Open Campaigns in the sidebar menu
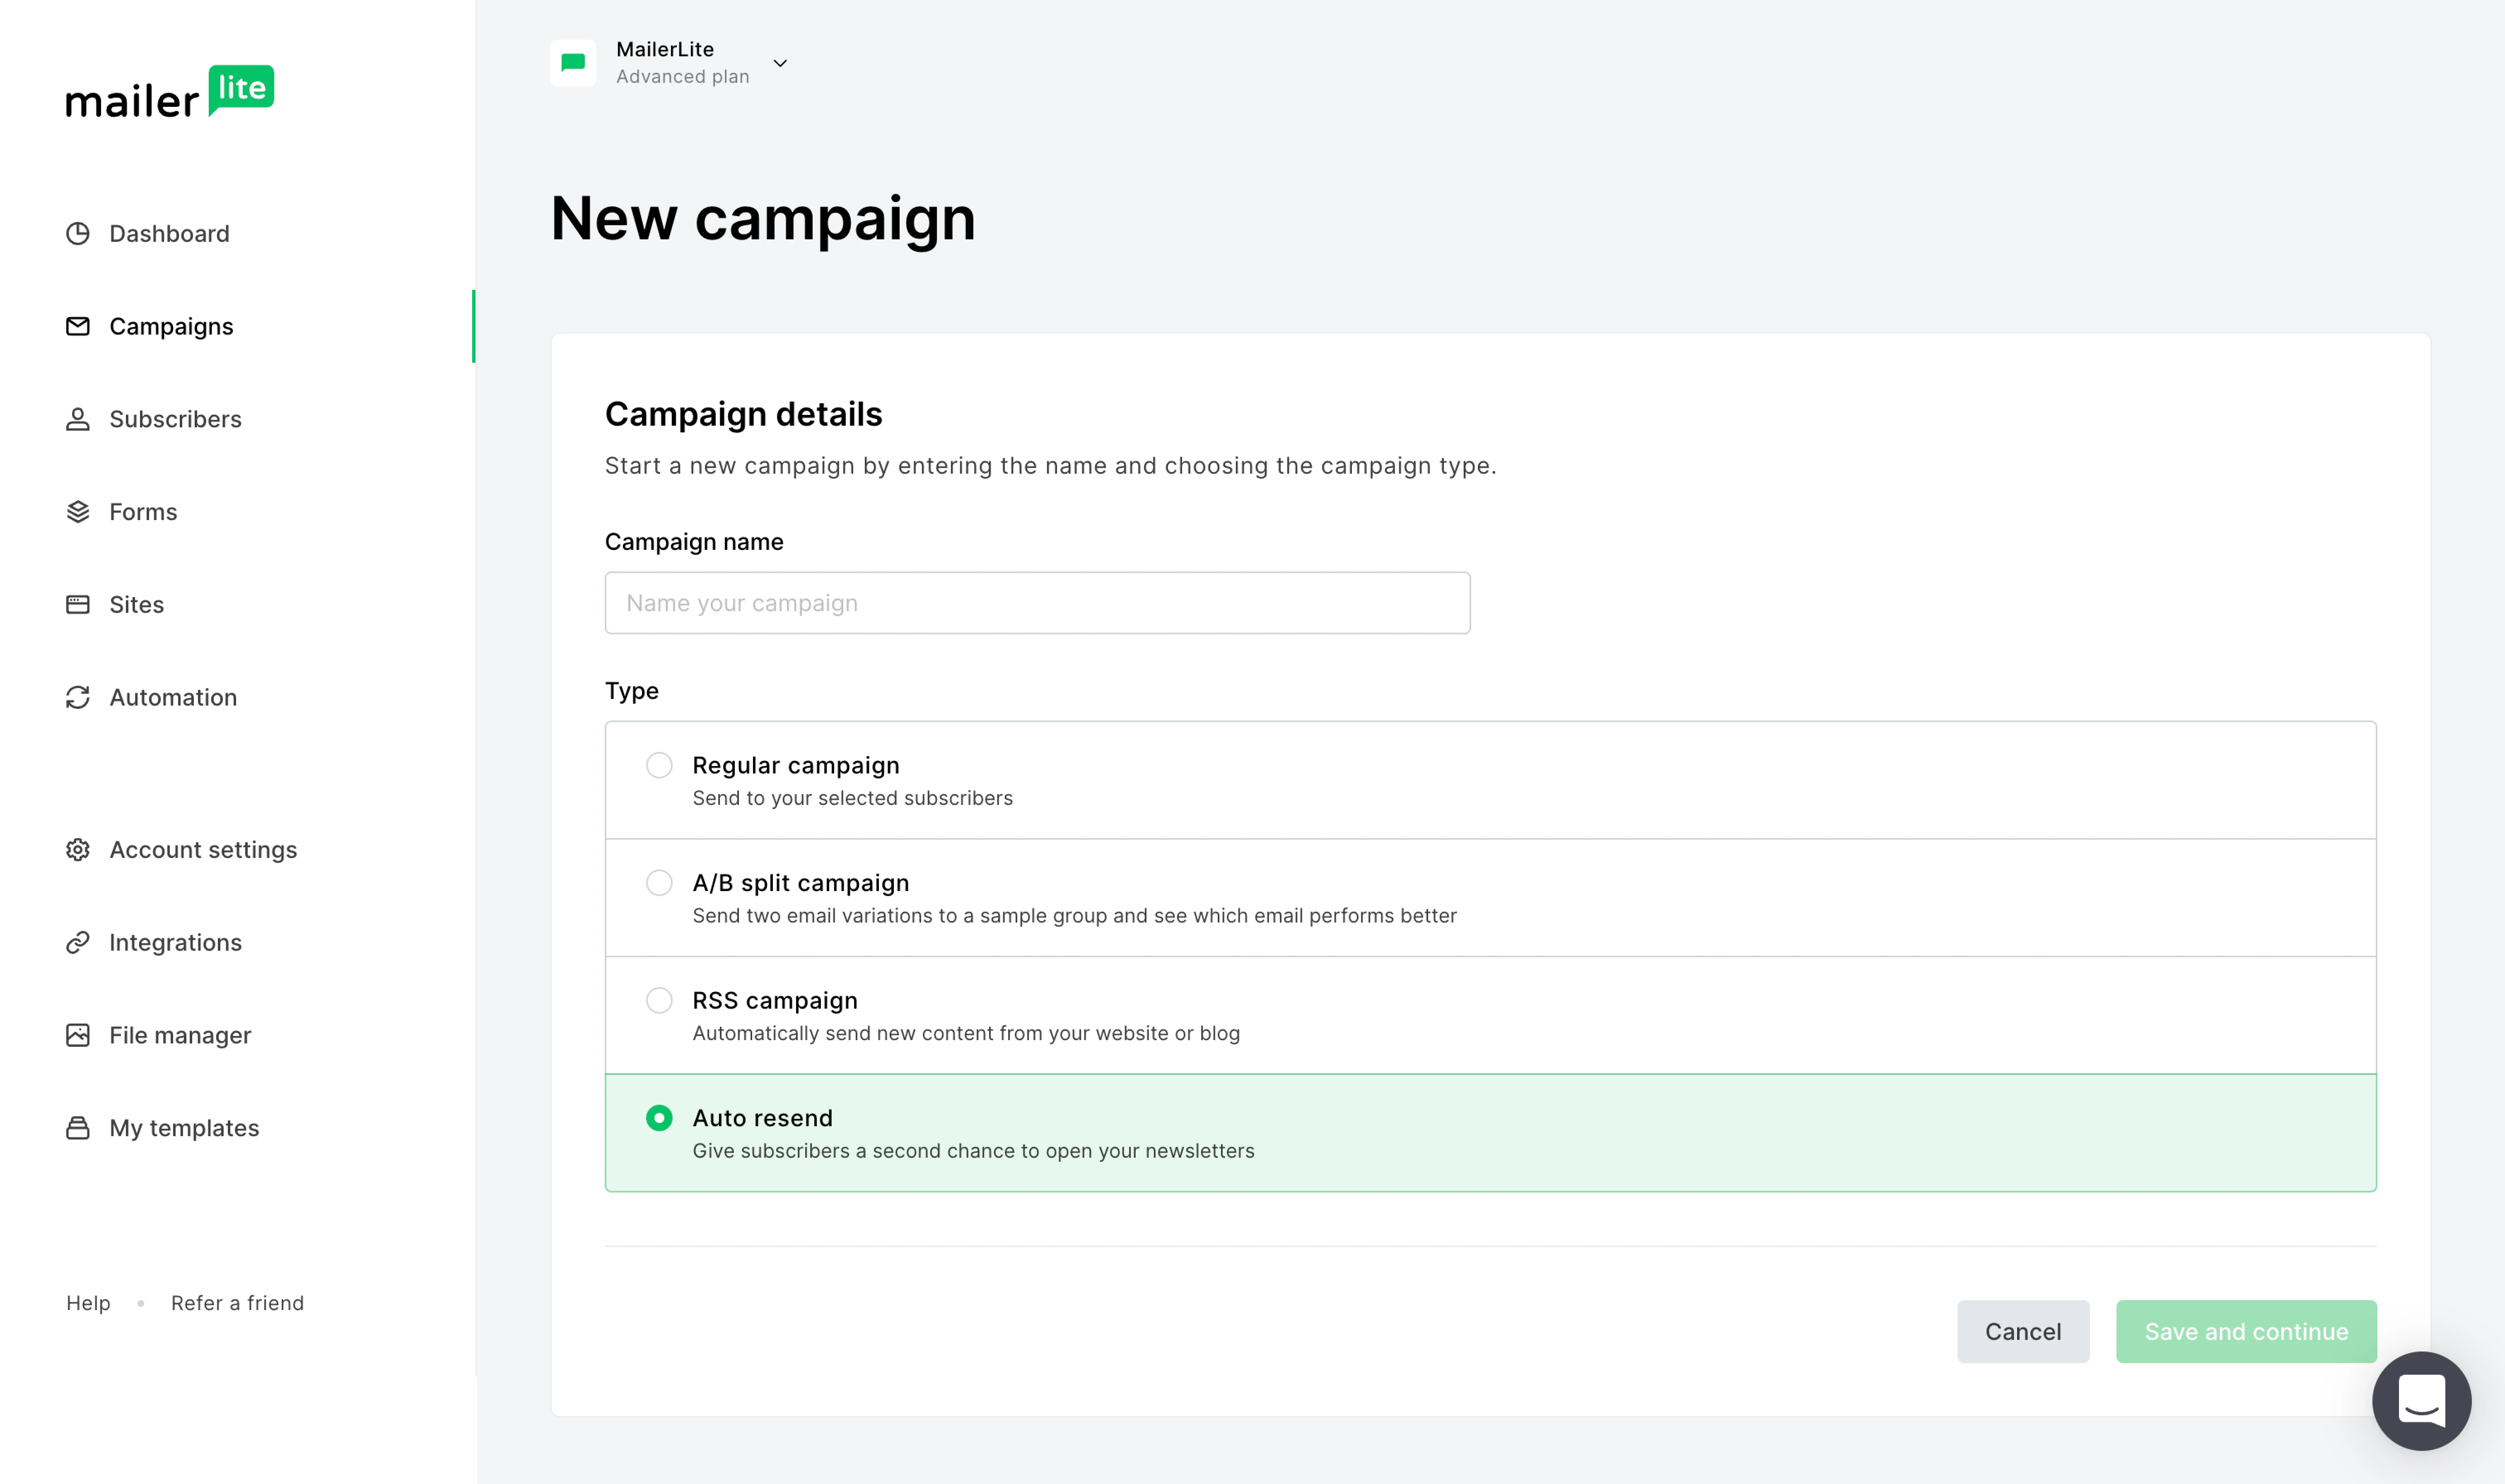This screenshot has height=1484, width=2505. (171, 326)
